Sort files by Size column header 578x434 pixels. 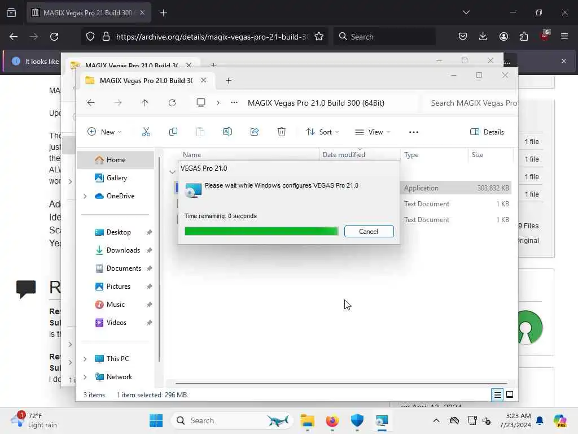[x=478, y=155]
